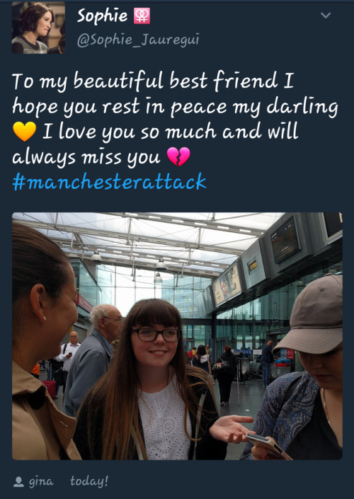Image resolution: width=354 pixels, height=499 pixels.
Task: Open the attached station photo
Action: point(177,336)
